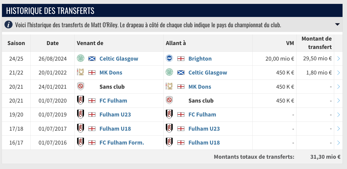
Task: Click the Montant de transfert column header
Action: 316,43
